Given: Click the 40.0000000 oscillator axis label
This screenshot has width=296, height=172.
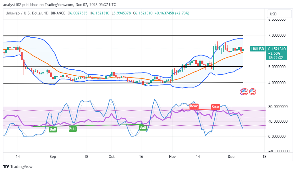Looking at the screenshot, I should pyautogui.click(x=278, y=121).
